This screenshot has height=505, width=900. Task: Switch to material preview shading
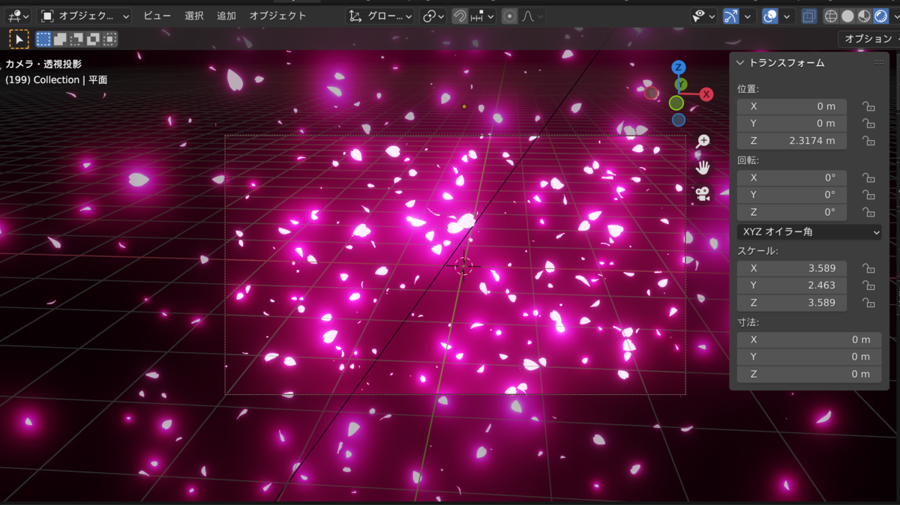coord(864,16)
